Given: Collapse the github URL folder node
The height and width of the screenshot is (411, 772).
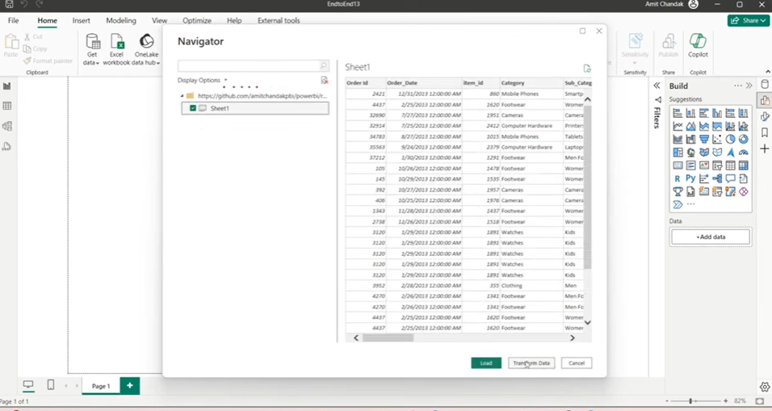Looking at the screenshot, I should (x=182, y=96).
